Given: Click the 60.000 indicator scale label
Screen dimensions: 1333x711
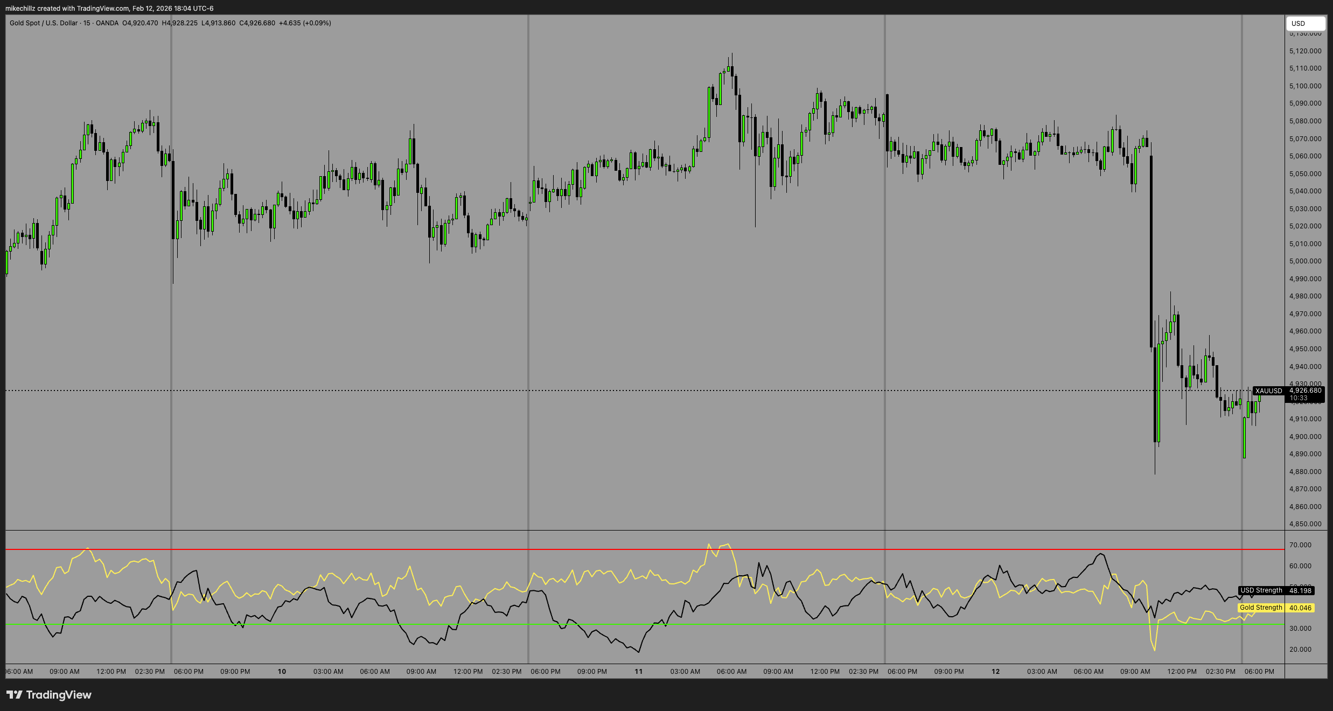Looking at the screenshot, I should click(1300, 566).
